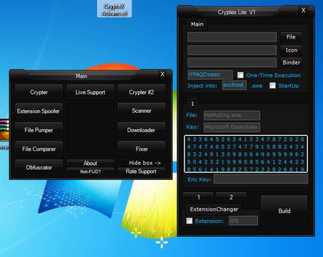Open the Obfuscator
The image size is (323, 257).
pos(39,167)
